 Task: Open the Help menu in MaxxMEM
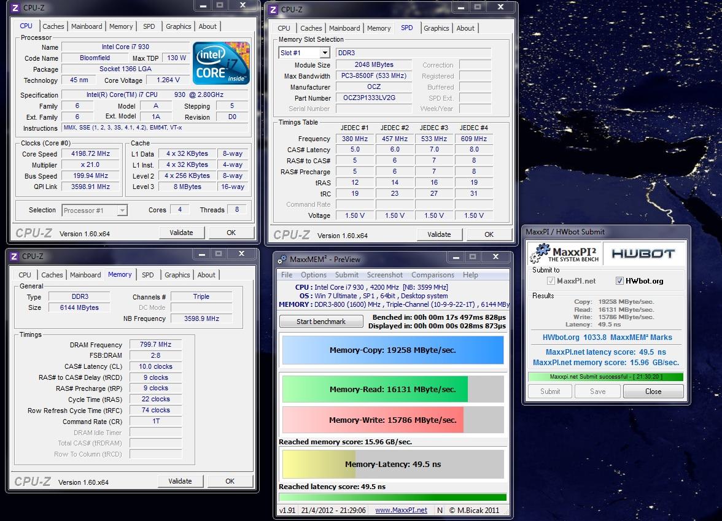coord(470,275)
